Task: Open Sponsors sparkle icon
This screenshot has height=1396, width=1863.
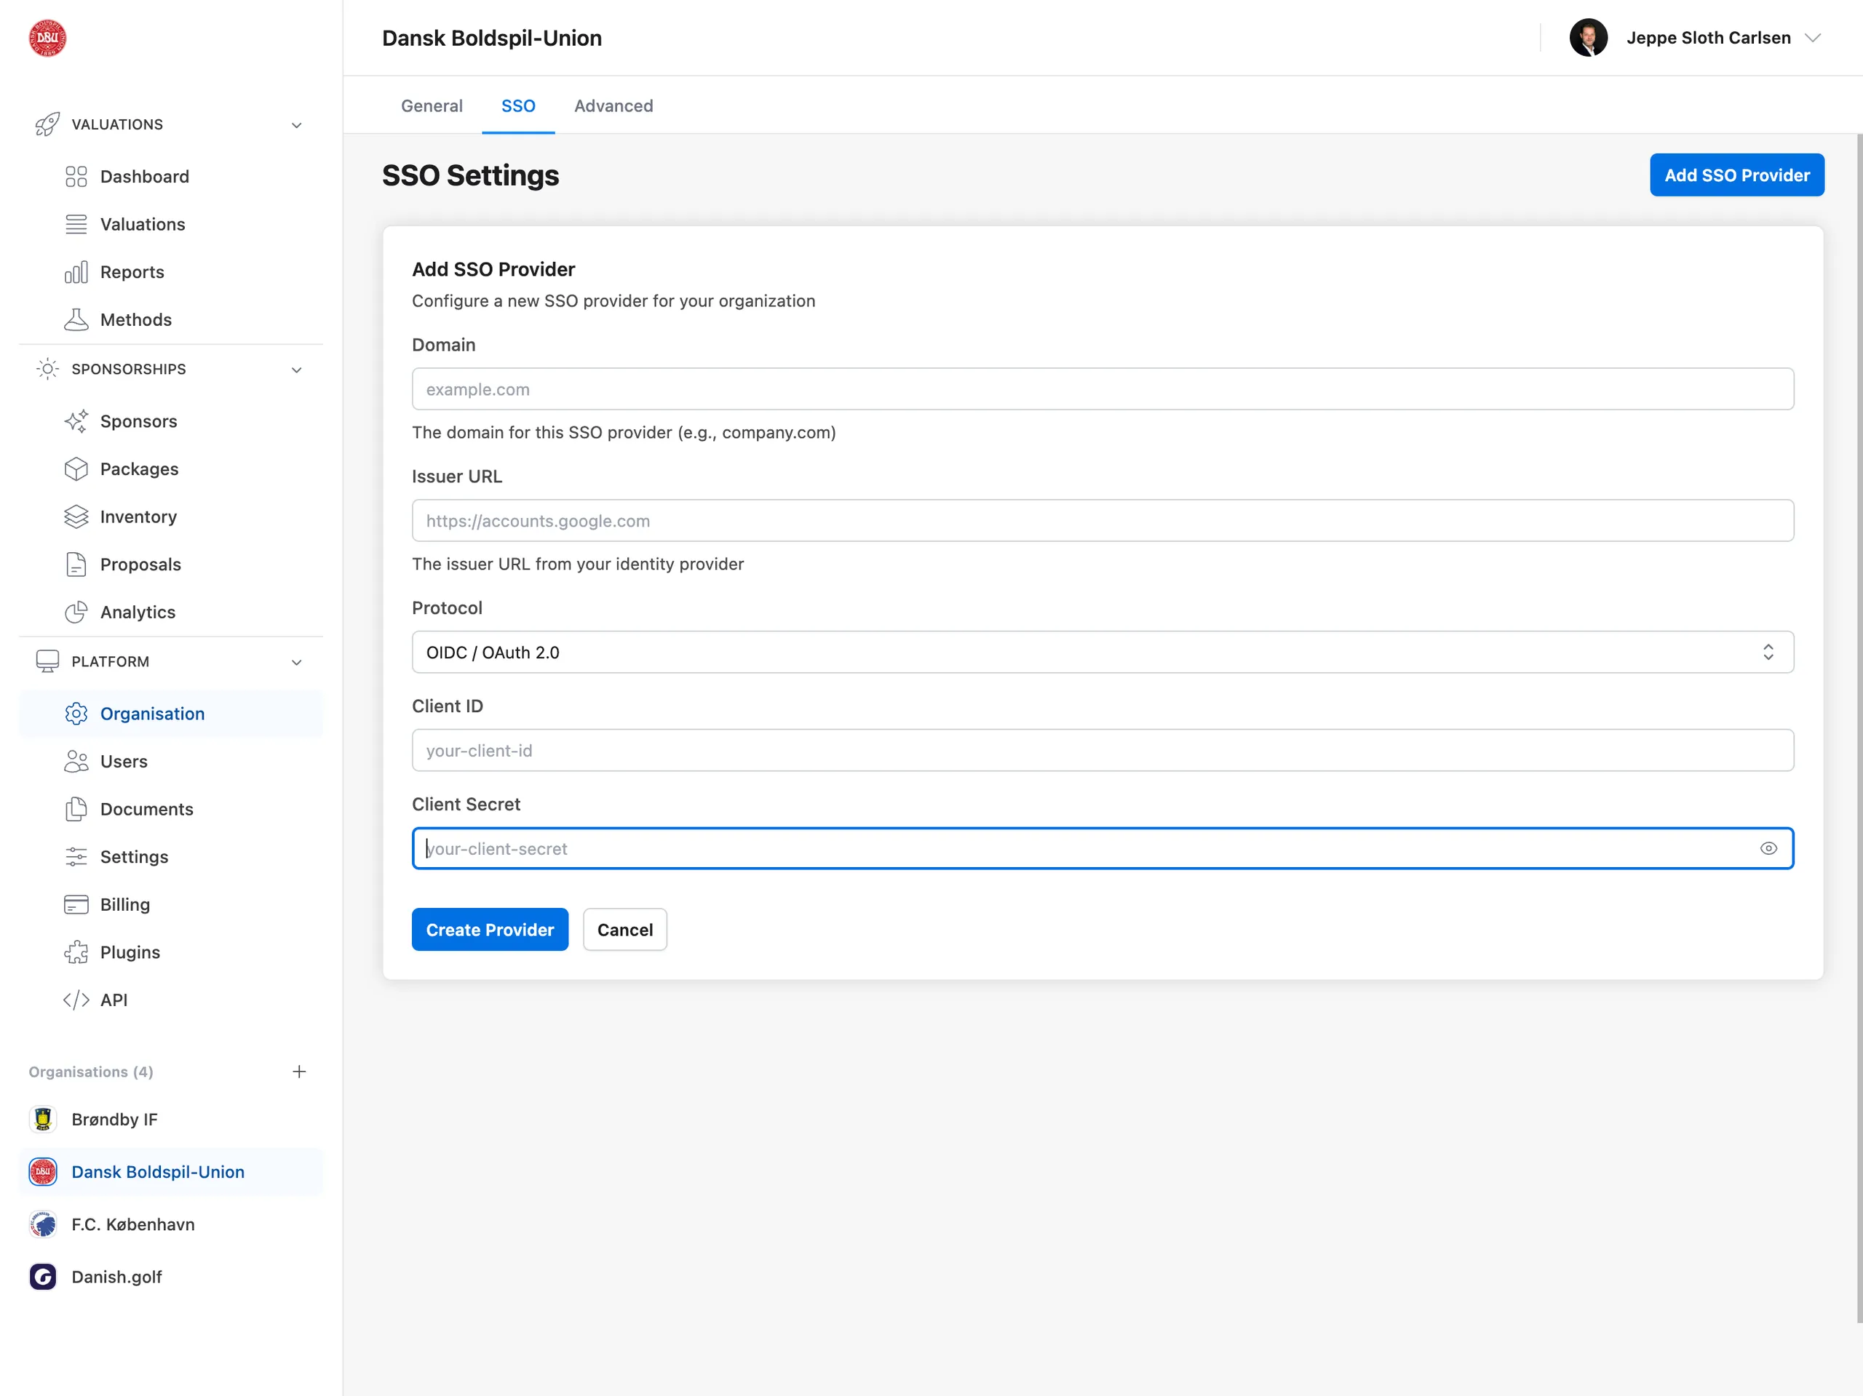Action: coord(76,421)
